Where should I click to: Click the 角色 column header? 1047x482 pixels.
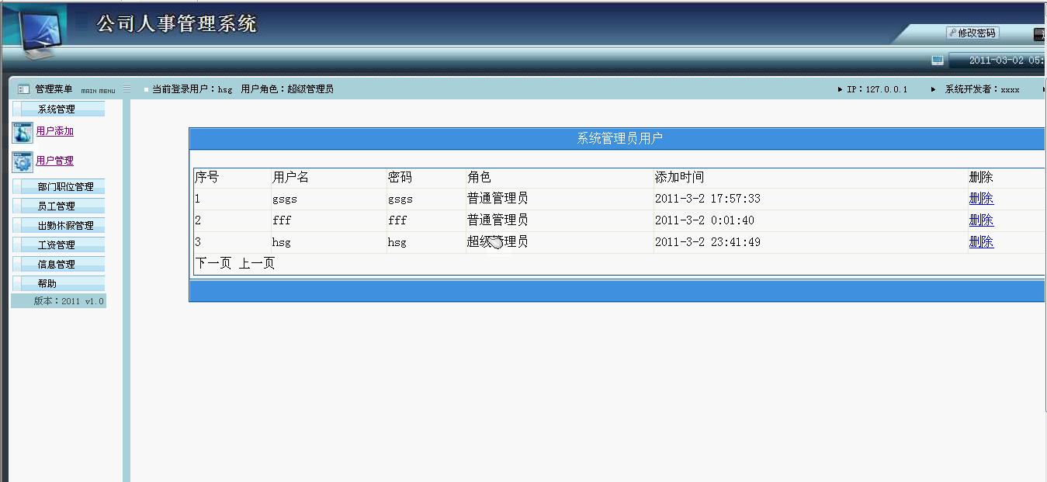pos(480,178)
